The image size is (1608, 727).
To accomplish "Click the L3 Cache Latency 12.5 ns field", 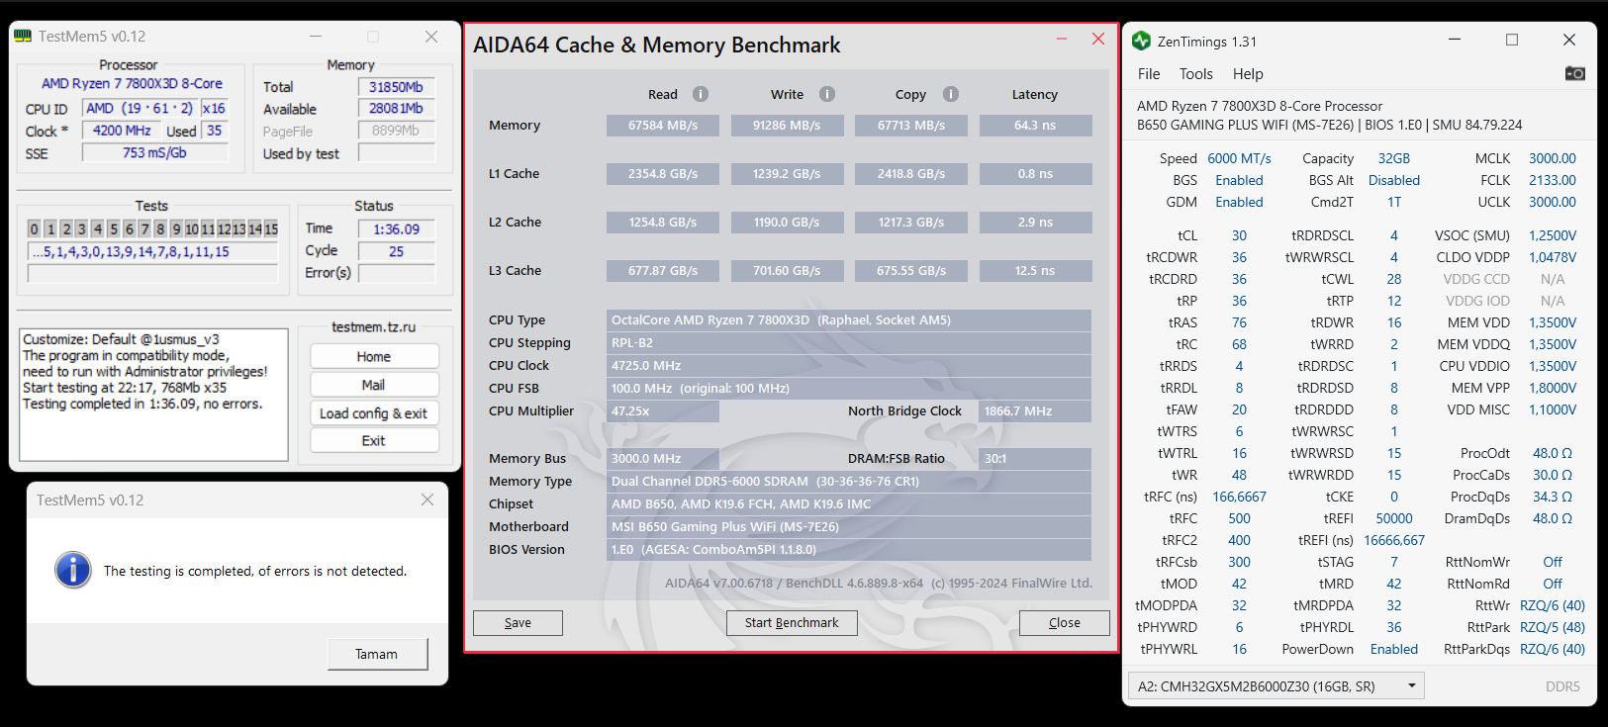I will 1035,271.
